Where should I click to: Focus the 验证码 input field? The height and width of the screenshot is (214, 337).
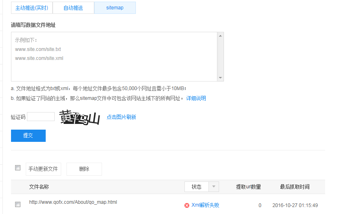click(41, 117)
